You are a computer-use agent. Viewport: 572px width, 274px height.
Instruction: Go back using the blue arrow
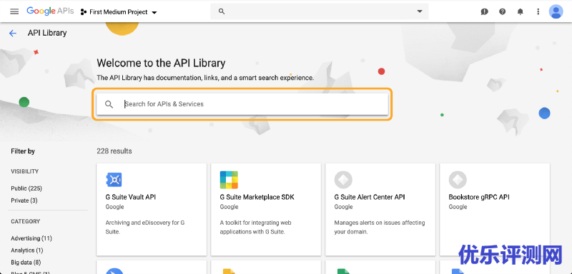(13, 33)
